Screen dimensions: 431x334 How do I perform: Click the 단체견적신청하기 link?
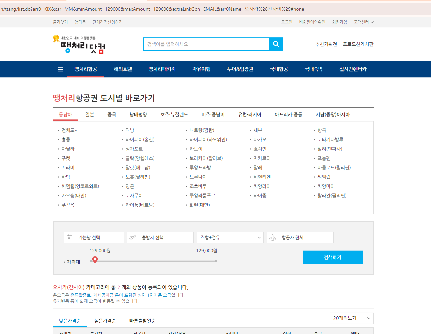click(x=107, y=22)
